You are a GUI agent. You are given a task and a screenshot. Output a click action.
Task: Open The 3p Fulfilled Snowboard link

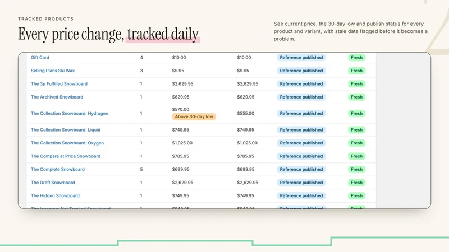pos(59,83)
